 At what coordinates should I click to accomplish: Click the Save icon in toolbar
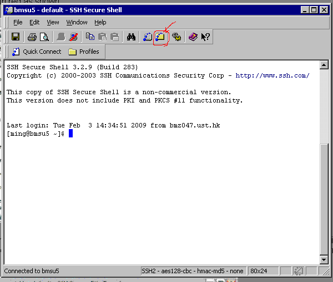click(16, 37)
